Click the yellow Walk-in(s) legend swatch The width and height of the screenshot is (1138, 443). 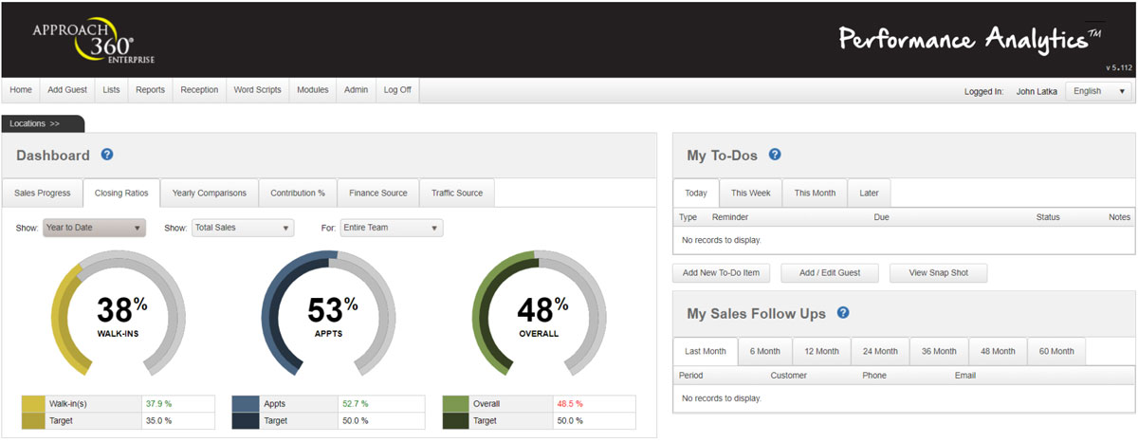[33, 404]
